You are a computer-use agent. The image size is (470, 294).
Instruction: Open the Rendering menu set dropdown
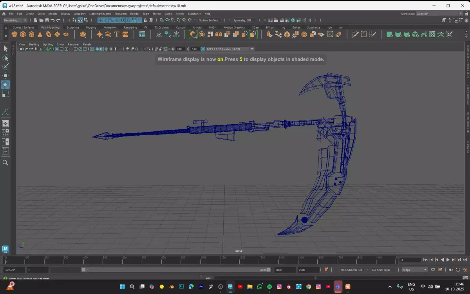[x=15, y=20]
